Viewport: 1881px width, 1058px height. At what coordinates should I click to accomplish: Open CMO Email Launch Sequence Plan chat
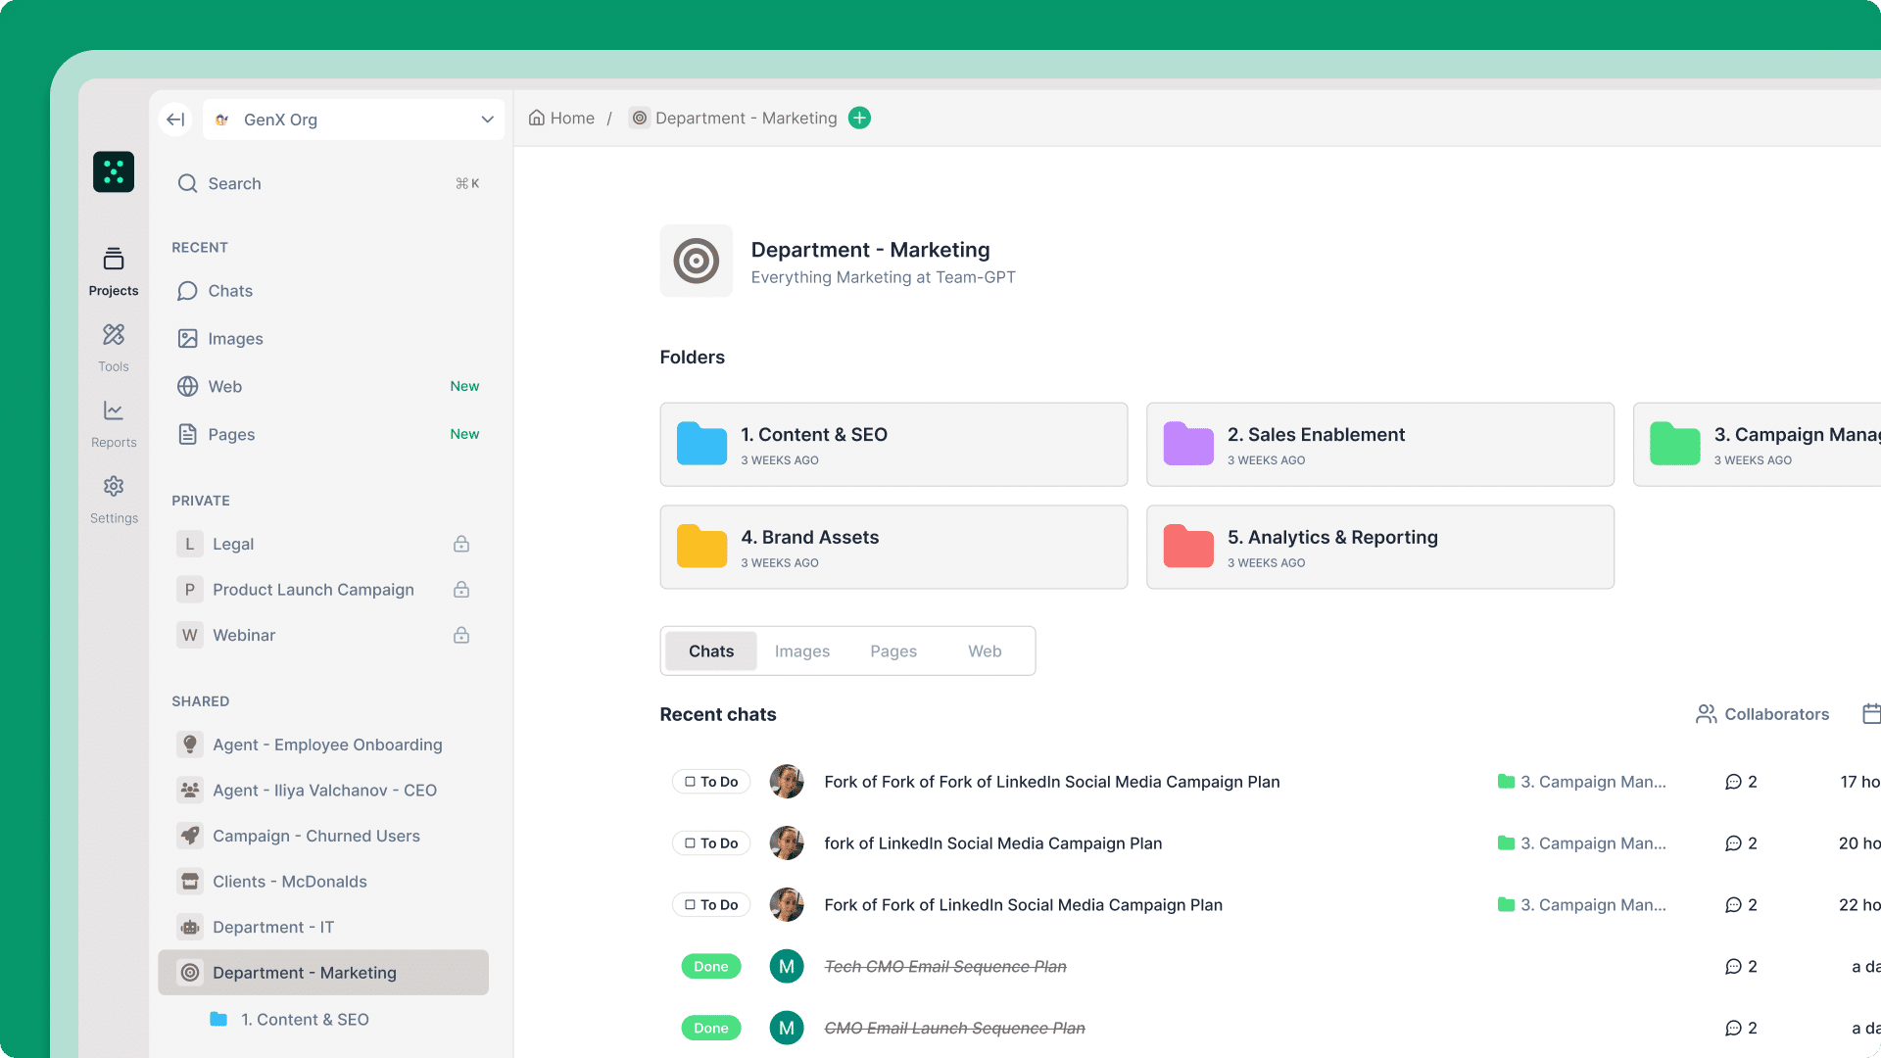pyautogui.click(x=955, y=1029)
